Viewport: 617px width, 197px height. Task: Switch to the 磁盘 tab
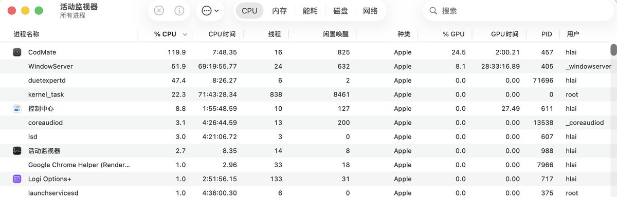(x=340, y=11)
